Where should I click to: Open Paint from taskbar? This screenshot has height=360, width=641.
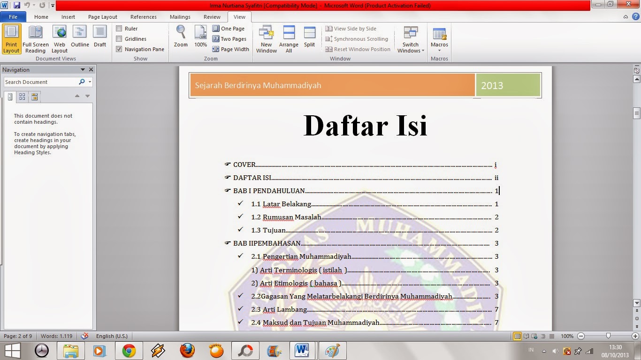[332, 351]
